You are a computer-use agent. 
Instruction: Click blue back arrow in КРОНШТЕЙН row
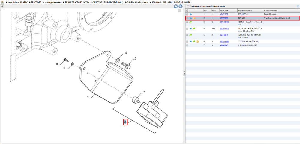click(190, 14)
